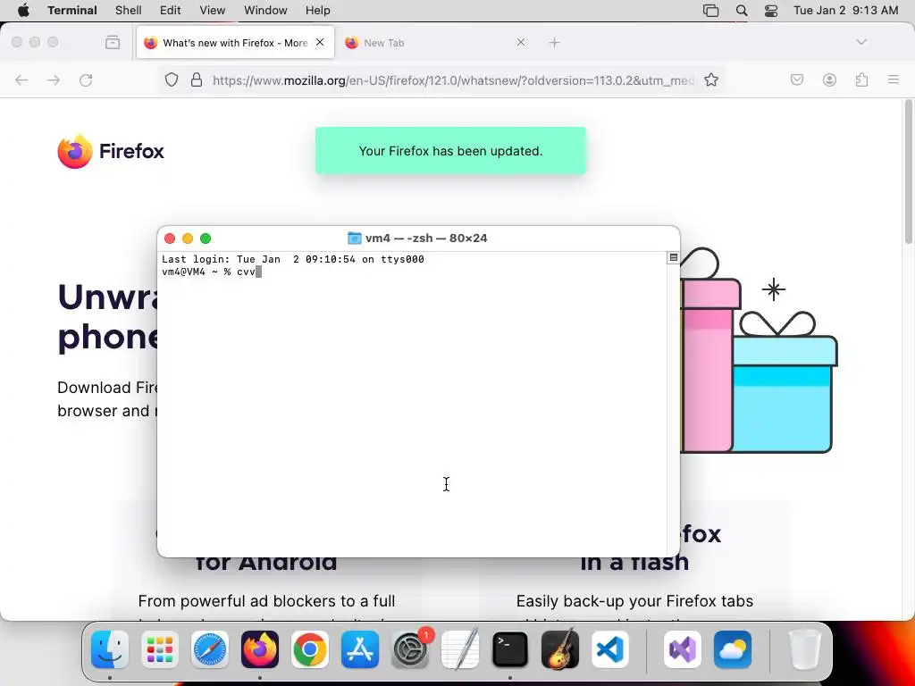Click the Stage Manager menu bar icon
The height and width of the screenshot is (686, 915).
pyautogui.click(x=710, y=11)
